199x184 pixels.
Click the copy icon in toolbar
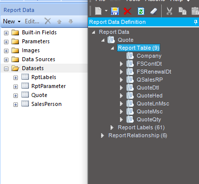tap(183, 11)
